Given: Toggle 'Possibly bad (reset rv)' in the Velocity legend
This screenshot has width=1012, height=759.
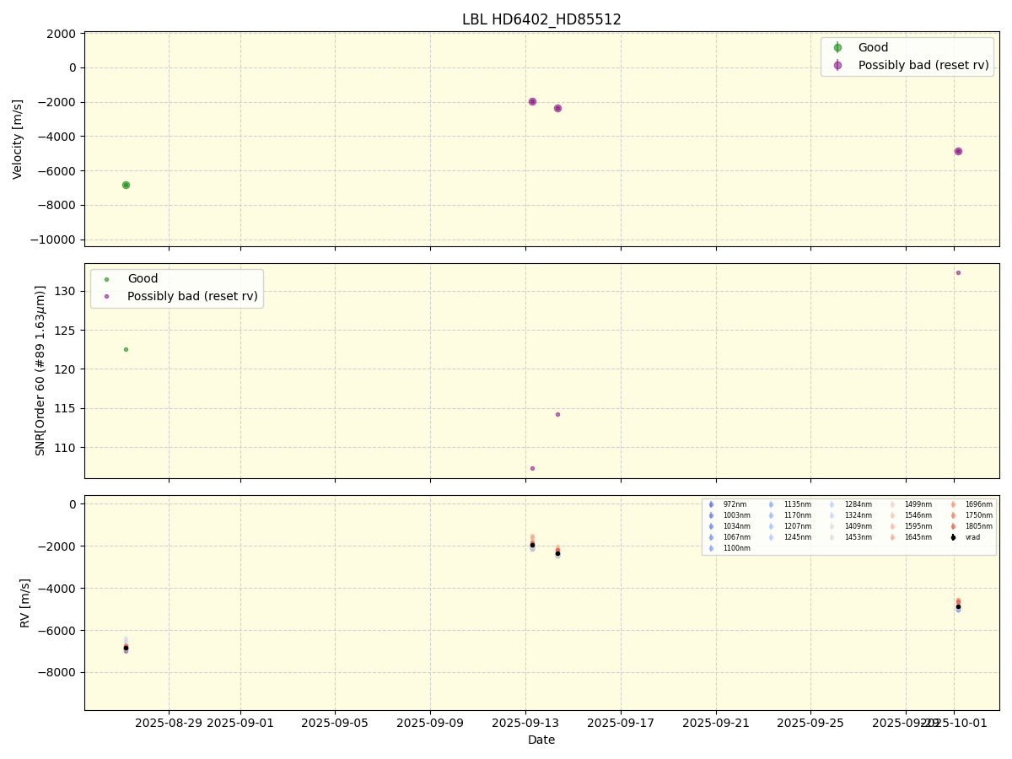Looking at the screenshot, I should pos(923,65).
